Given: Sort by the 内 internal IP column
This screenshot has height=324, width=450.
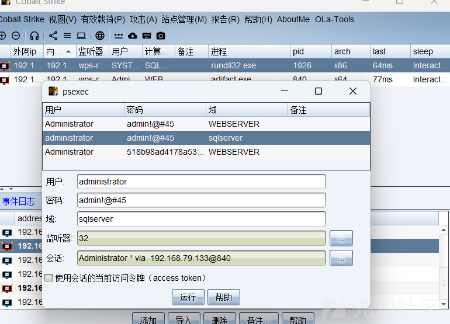Looking at the screenshot, I should click(60, 51).
